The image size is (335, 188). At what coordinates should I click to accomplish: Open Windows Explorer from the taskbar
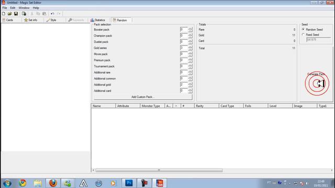coord(38,183)
